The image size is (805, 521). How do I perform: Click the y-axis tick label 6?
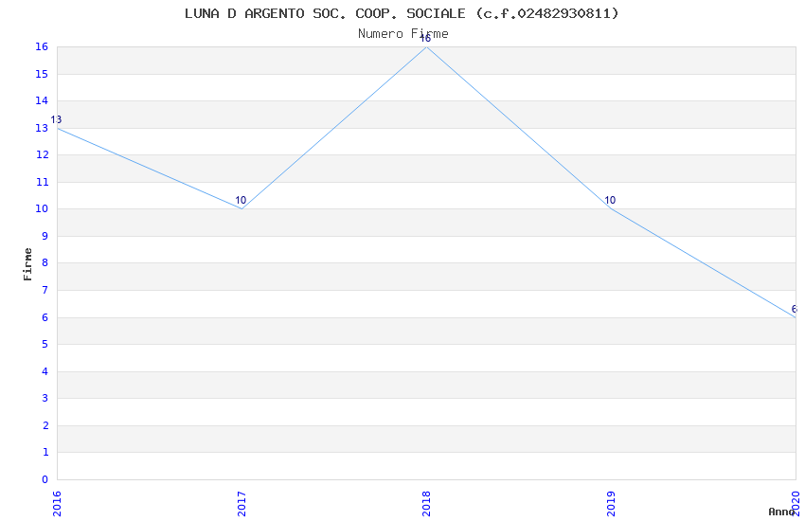pos(45,317)
